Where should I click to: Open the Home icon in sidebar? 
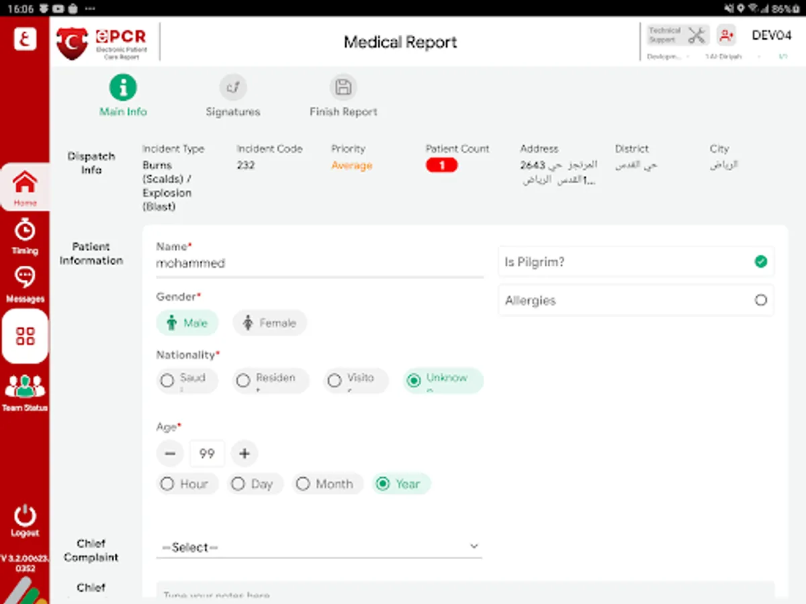click(x=25, y=187)
